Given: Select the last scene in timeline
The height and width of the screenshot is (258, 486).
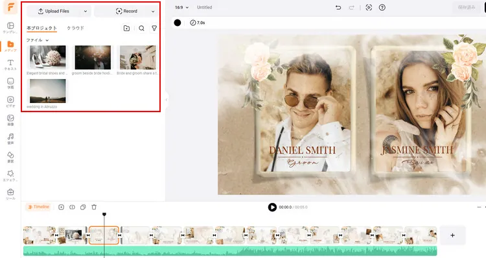Looking at the screenshot, I should coord(421,235).
